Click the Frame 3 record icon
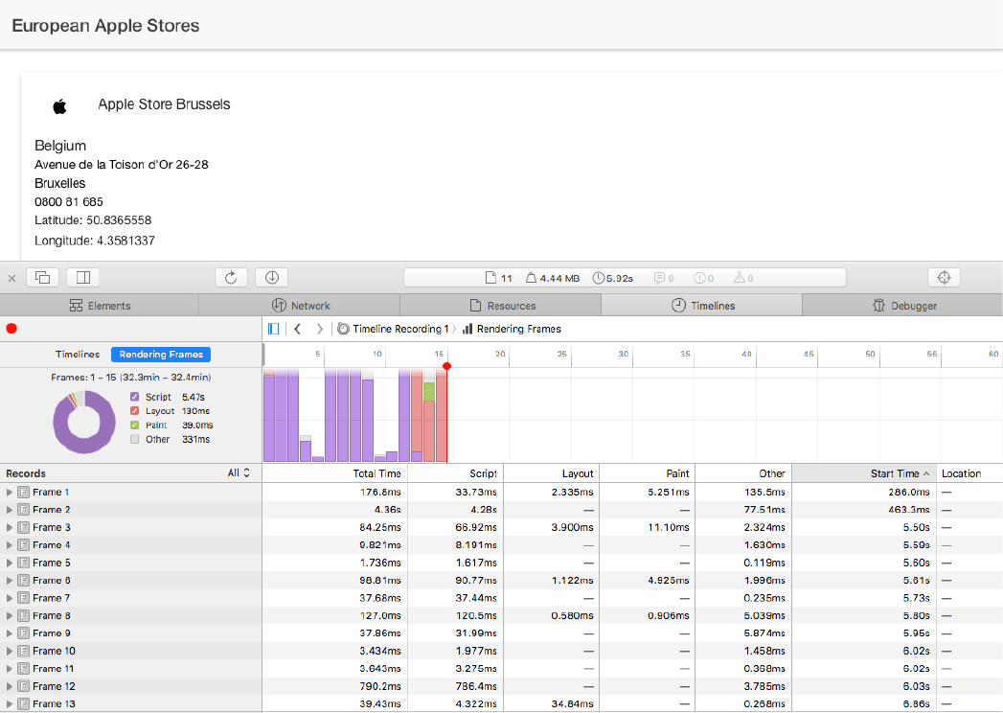Viewport: 1003px width, 713px height. pos(24,527)
